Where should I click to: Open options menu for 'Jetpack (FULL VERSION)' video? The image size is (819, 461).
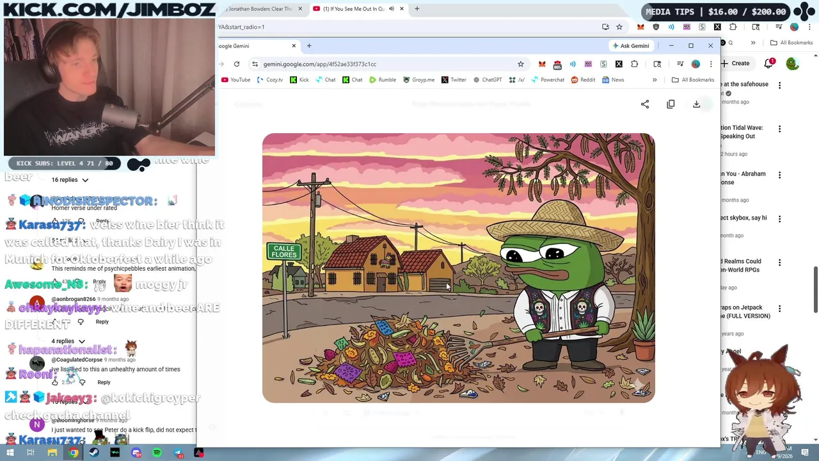tap(779, 309)
